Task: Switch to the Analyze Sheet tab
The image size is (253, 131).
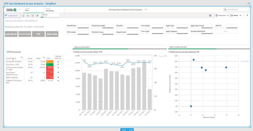Action: [x=33, y=10]
